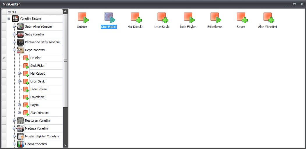Select Müşteri İlişkileri Yönetimi tree item
The height and width of the screenshot is (149, 306).
pyautogui.click(x=42, y=136)
